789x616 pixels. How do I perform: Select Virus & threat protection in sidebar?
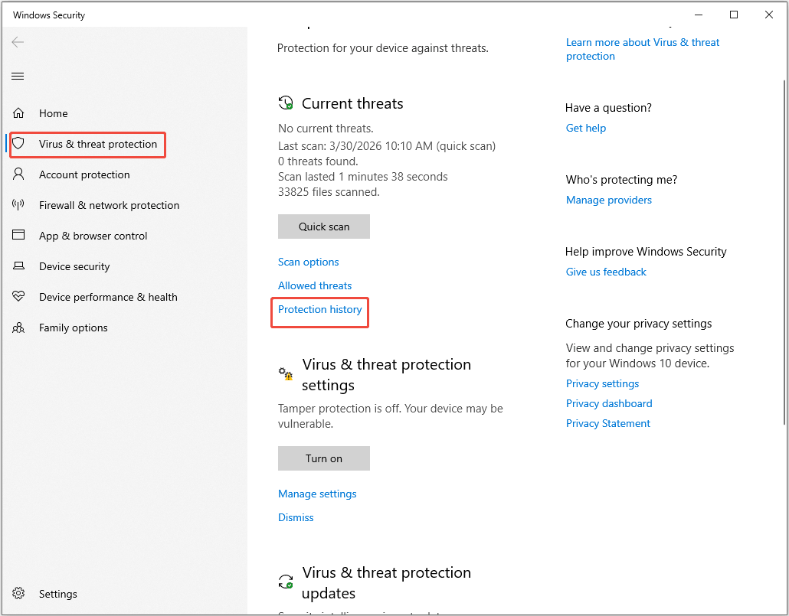pos(98,145)
